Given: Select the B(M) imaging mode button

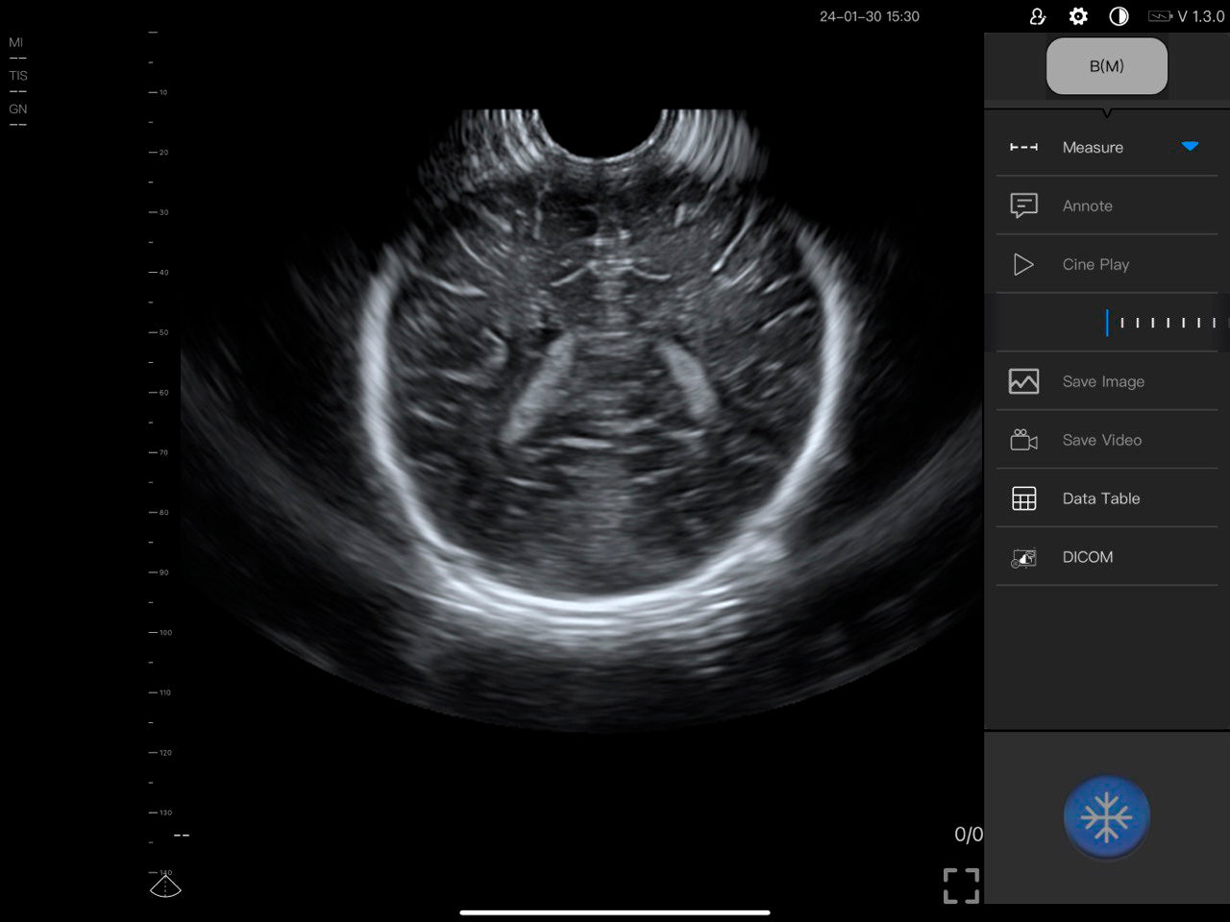Looking at the screenshot, I should (1107, 66).
